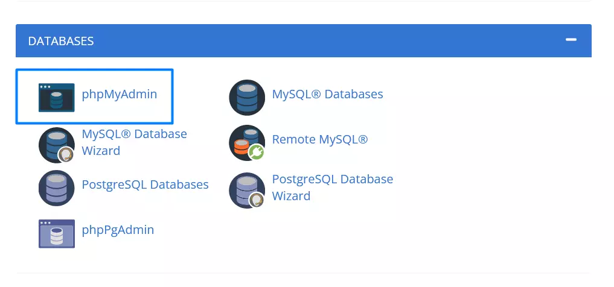The image size is (614, 287).
Task: Launch the MySQL Database Wizard icon
Action: pos(56,143)
